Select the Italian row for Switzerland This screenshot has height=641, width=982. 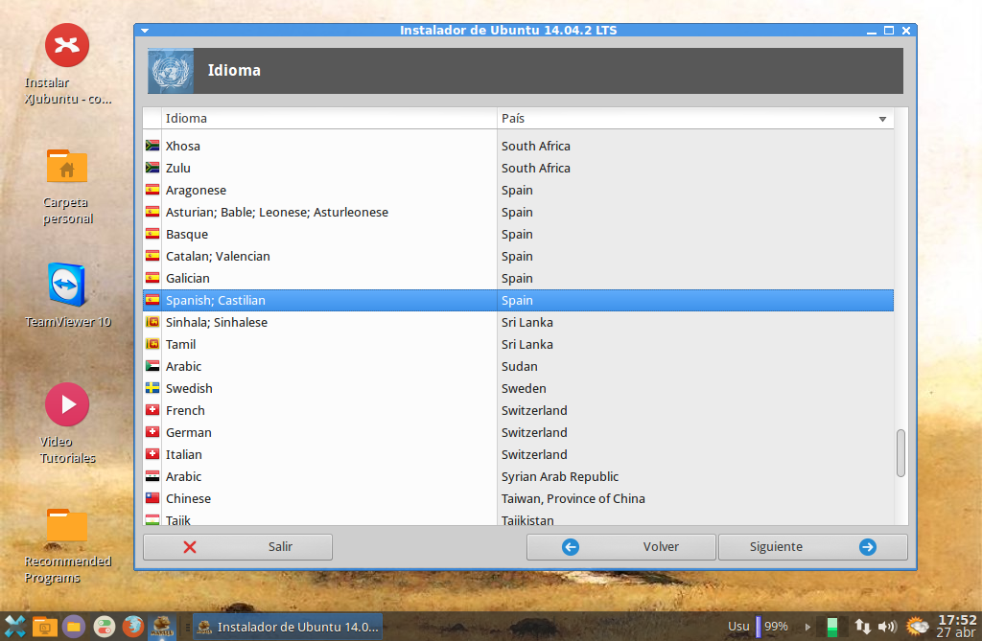(518, 454)
